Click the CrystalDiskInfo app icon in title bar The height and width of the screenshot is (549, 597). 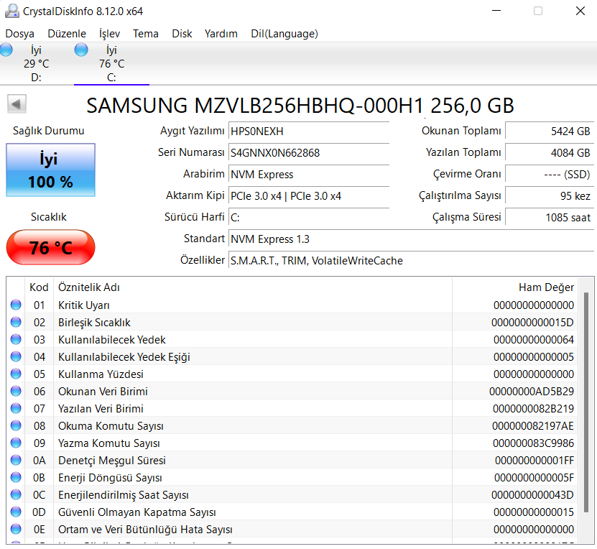coord(11,11)
